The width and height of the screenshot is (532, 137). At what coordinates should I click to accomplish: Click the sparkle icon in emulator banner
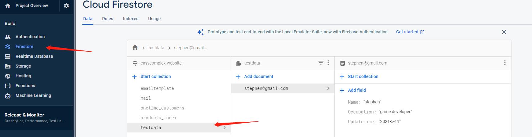point(200,32)
